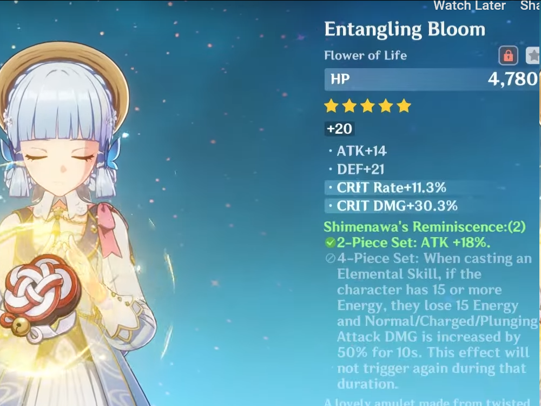541x406 pixels.
Task: Open the Shimenawa's Reminiscence set name
Action: click(424, 227)
